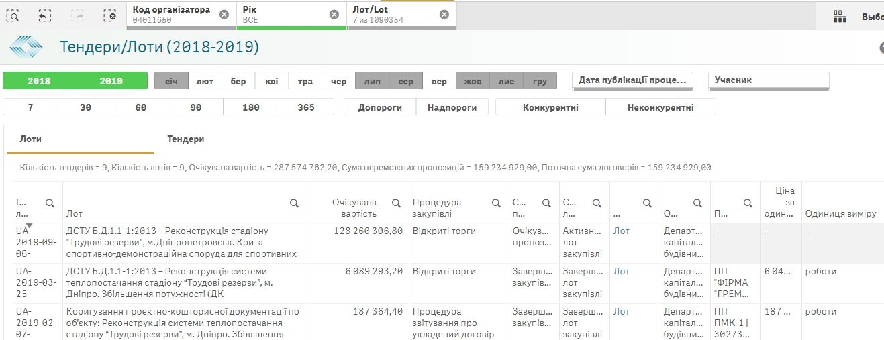The height and width of the screenshot is (340, 884).
Task: Switch to the Лоти tab
Action: 81,139
